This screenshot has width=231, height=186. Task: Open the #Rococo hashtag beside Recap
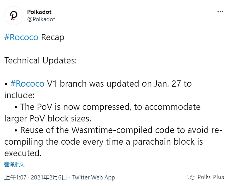(x=21, y=37)
